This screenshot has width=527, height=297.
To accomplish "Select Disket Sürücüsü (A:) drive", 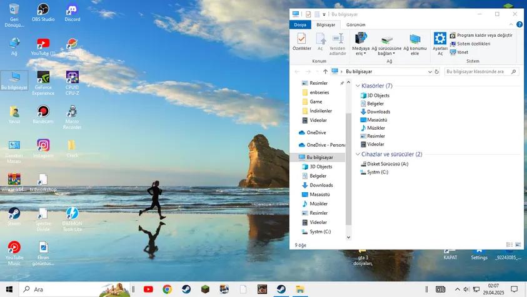I will (x=384, y=163).
